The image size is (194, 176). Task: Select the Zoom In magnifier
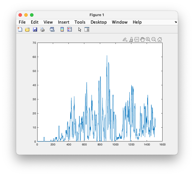point(148,39)
